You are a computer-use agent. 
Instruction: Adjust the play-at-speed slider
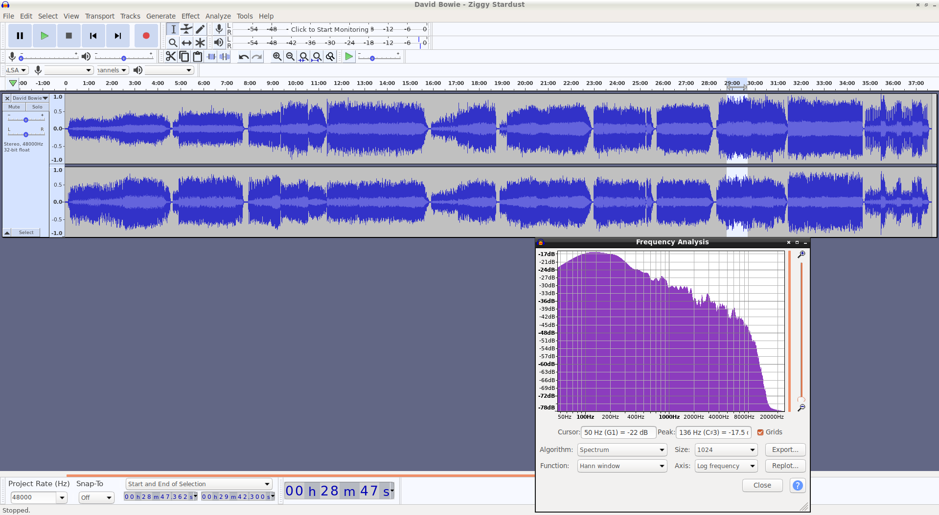379,58
